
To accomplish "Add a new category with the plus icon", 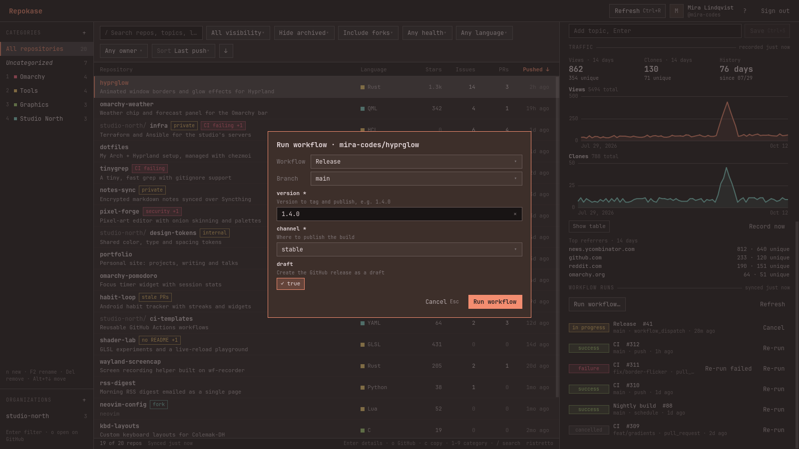I will (84, 33).
